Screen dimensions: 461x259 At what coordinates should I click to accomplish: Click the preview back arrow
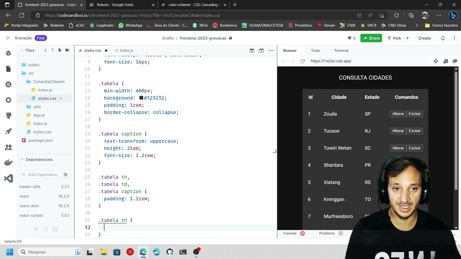pos(283,61)
